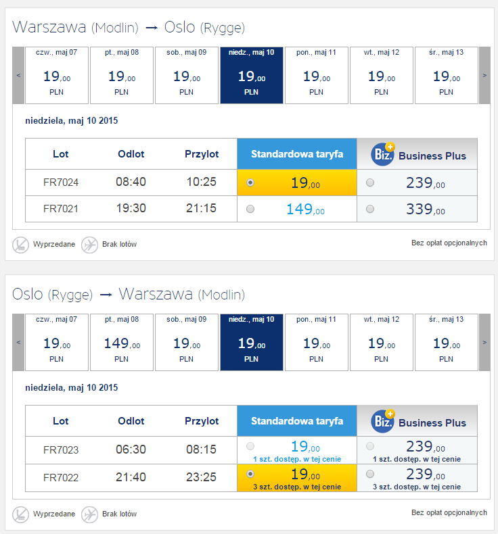Choose Business Plus 339,00 for FR7021
The image size is (498, 534).
(x=370, y=209)
